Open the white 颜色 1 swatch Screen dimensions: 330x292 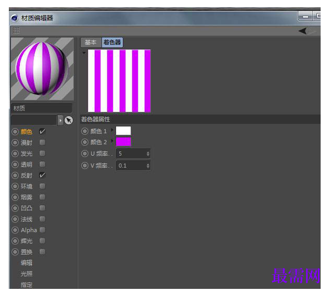point(123,131)
